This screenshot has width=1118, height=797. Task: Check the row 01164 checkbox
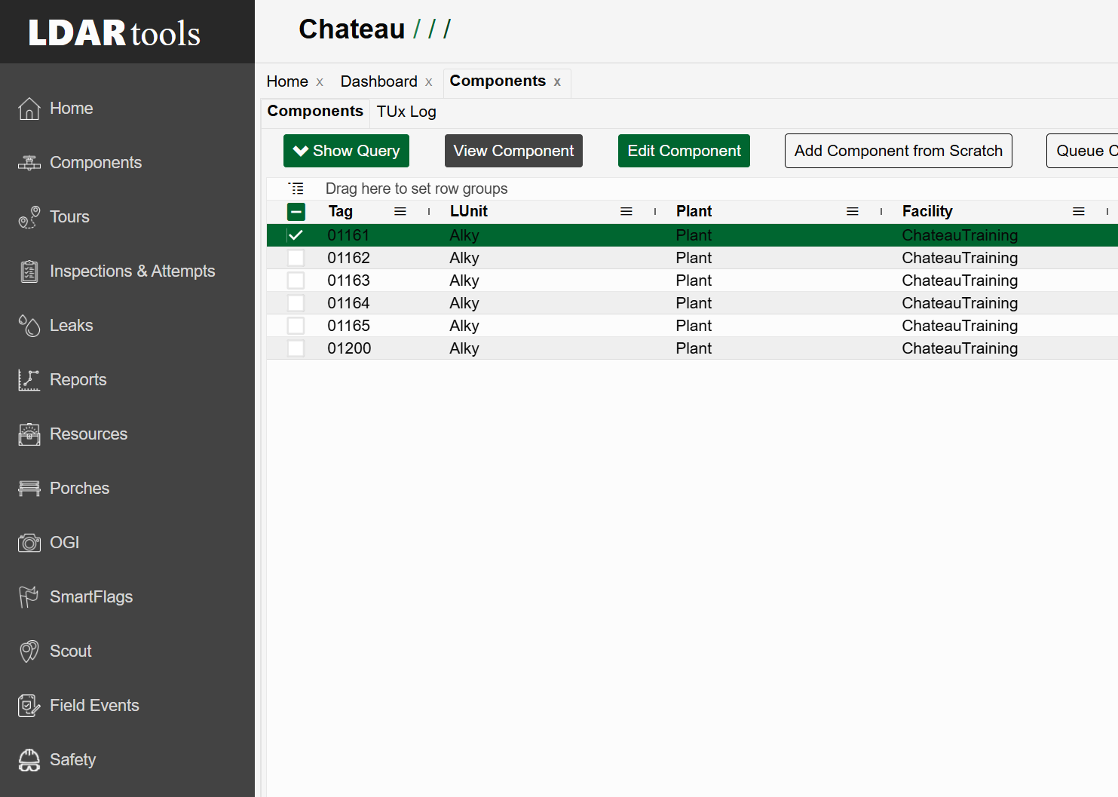pos(296,303)
